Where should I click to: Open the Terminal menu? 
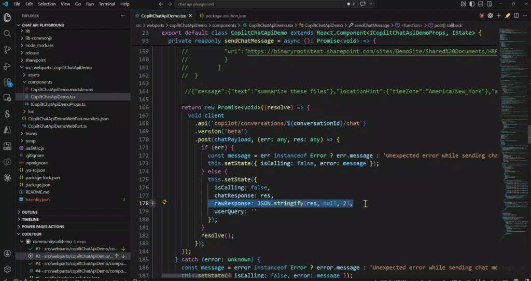(x=107, y=4)
